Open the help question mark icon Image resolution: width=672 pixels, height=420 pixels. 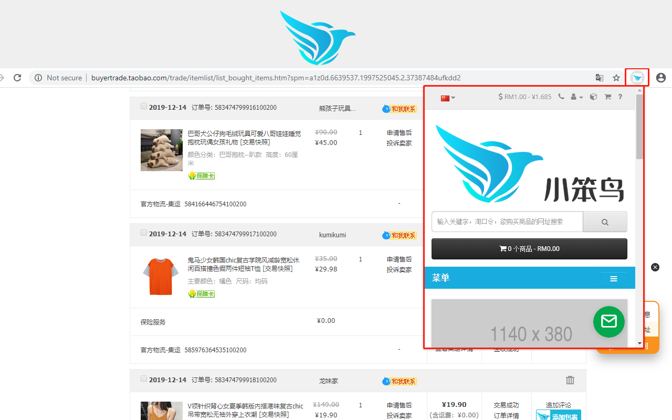[620, 97]
